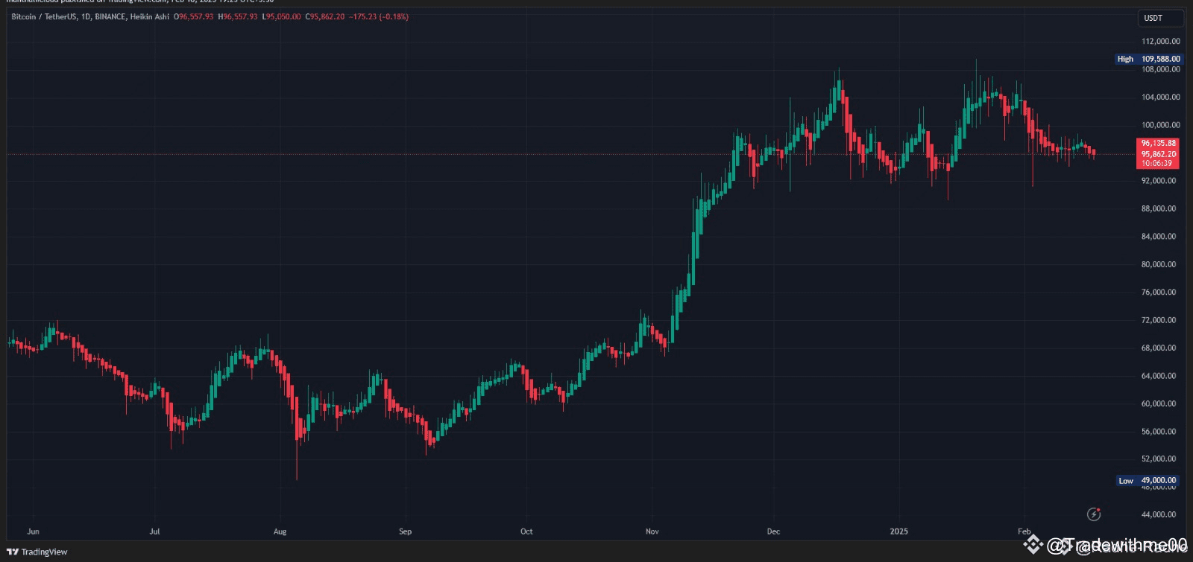Click the 104,000.00 price axis label
The image size is (1193, 562).
(1161, 98)
